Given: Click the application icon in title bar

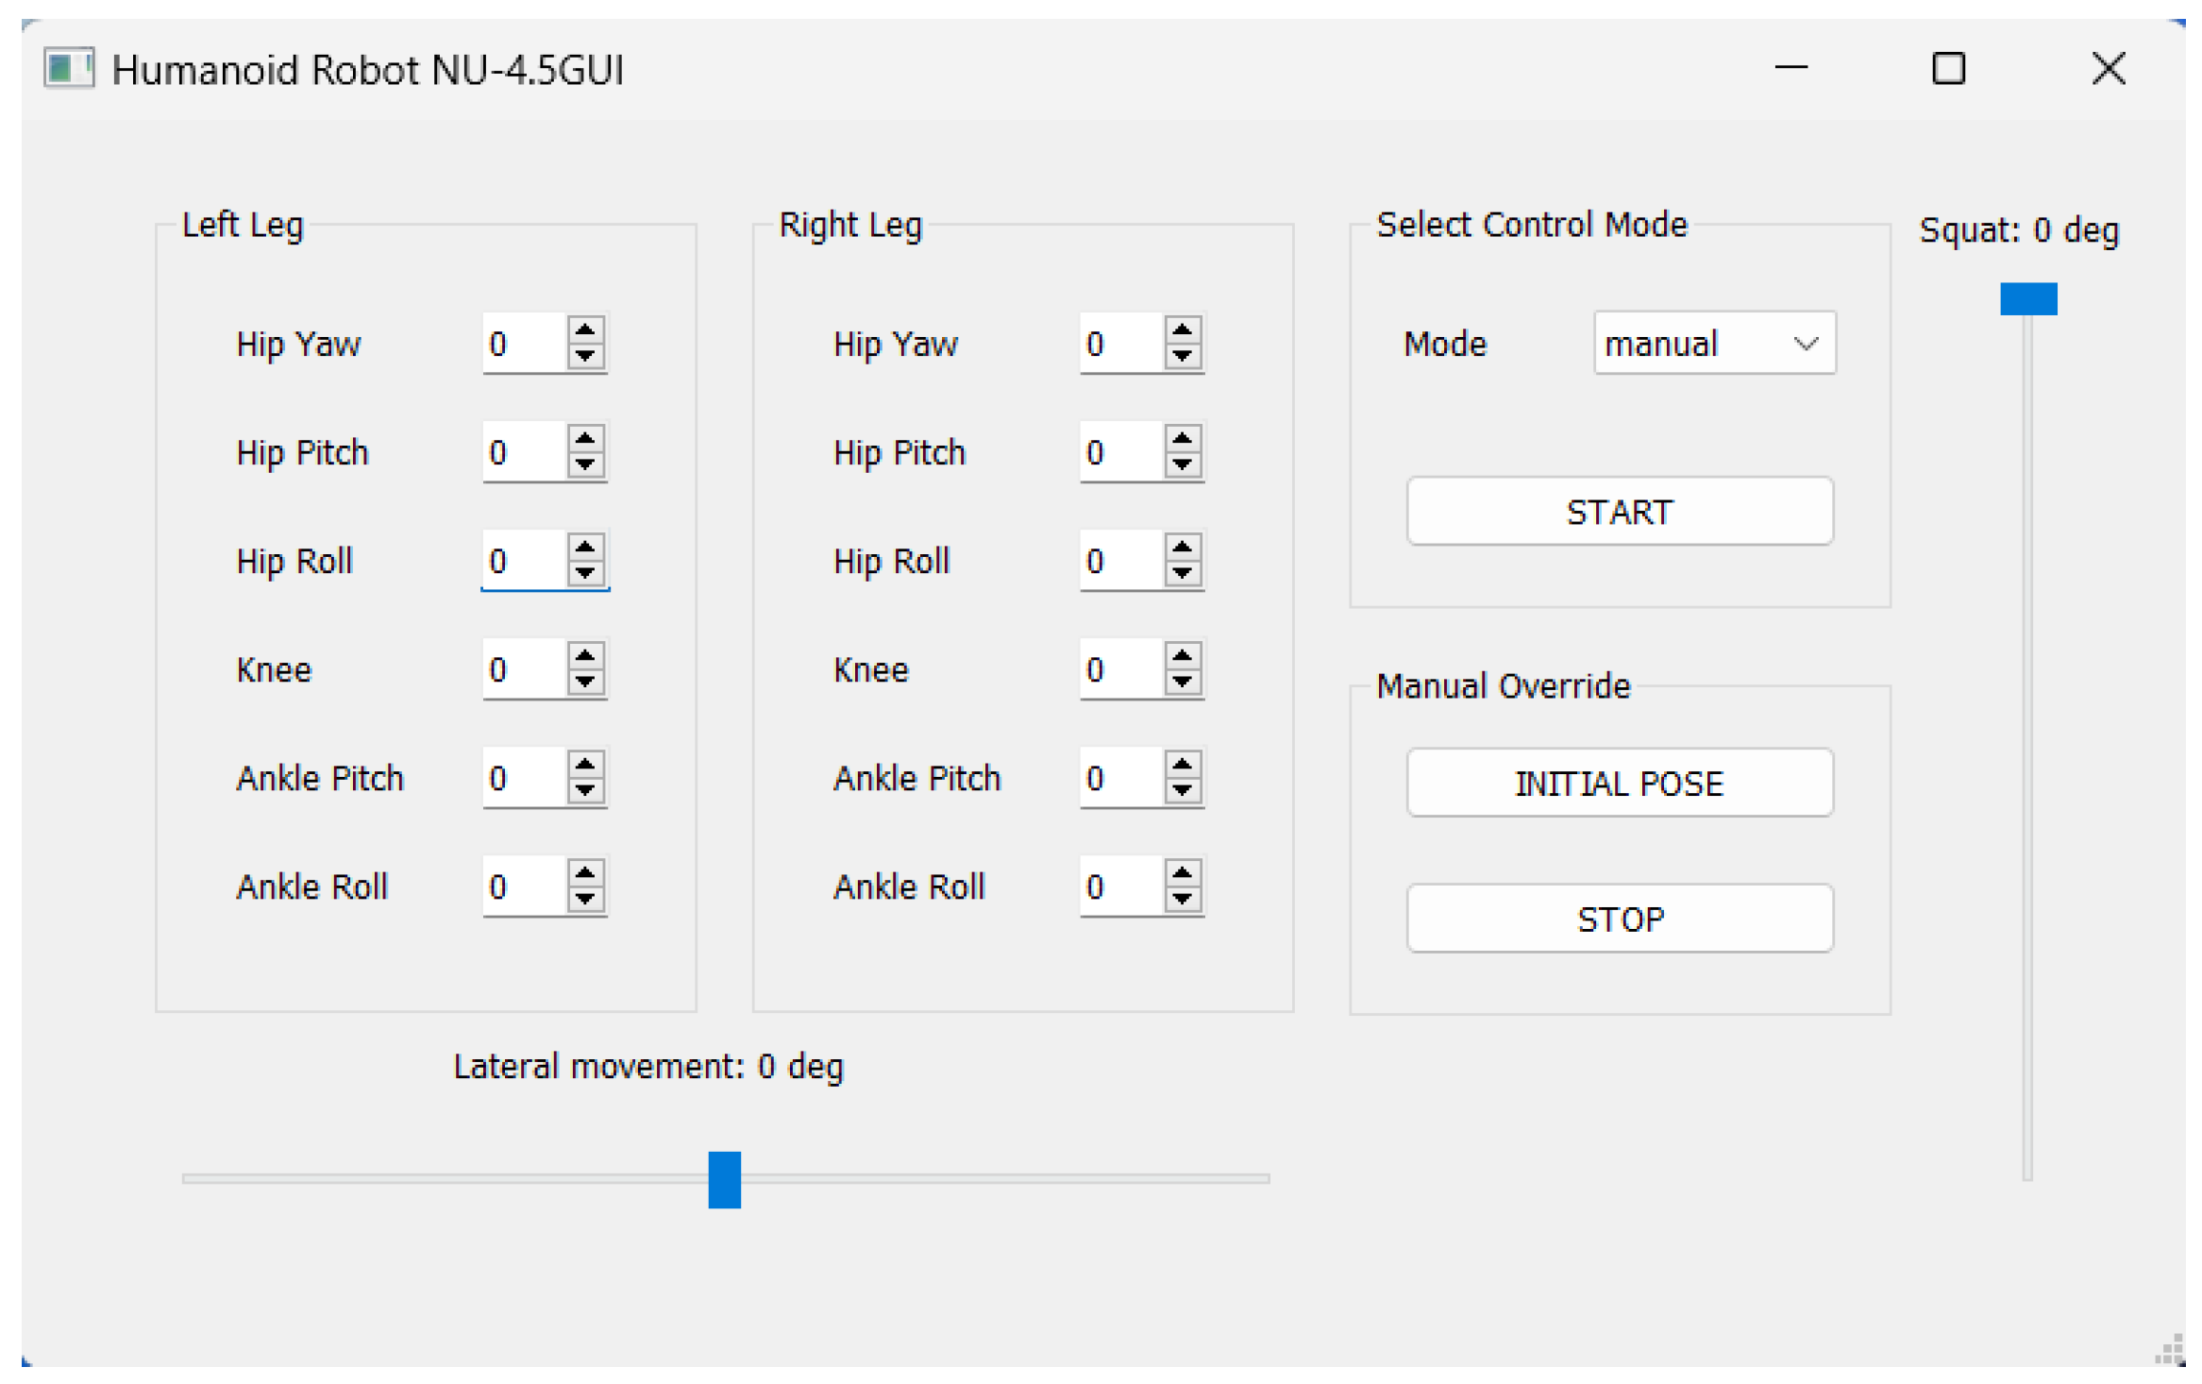Looking at the screenshot, I should [69, 69].
